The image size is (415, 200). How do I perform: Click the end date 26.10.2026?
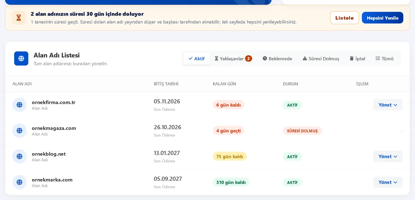pyautogui.click(x=167, y=127)
